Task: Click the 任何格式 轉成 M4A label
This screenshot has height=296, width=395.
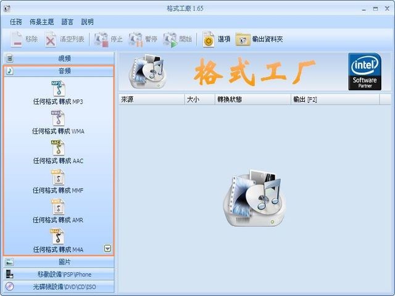Action: (x=58, y=249)
